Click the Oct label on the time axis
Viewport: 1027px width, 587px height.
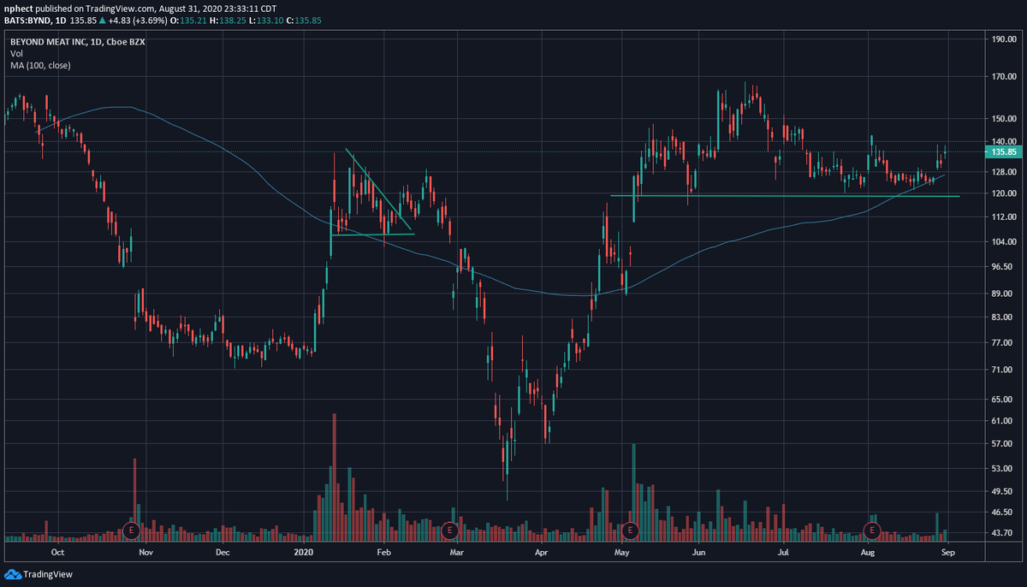[58, 553]
